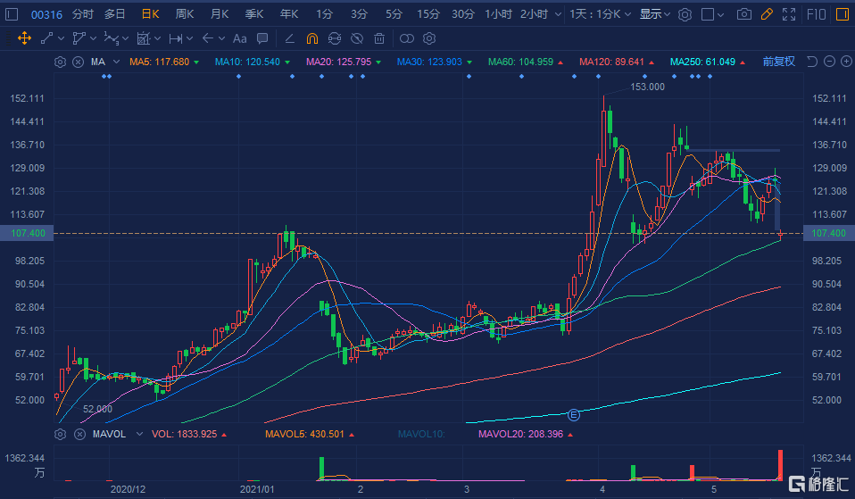Viewport: 855px width, 499px height.
Task: Switch to 分时 intraday tab
Action: point(82,15)
